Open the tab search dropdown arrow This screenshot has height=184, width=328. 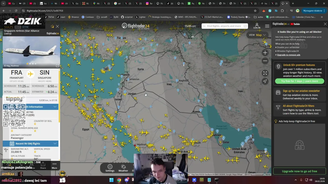(3, 4)
